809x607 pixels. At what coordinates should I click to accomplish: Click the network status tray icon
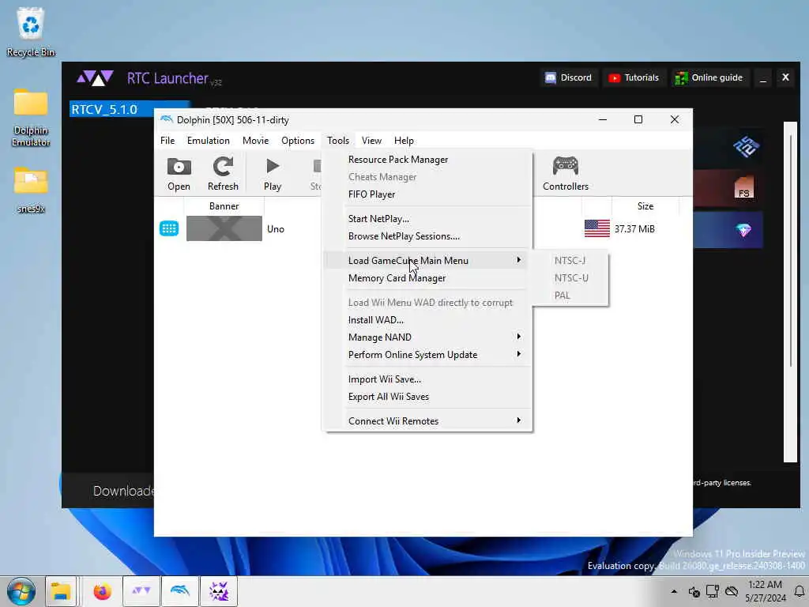click(713, 591)
